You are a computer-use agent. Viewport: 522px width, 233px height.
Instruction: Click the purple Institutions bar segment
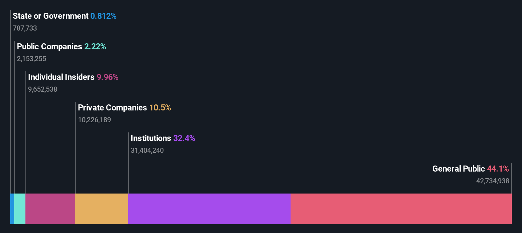(209, 209)
